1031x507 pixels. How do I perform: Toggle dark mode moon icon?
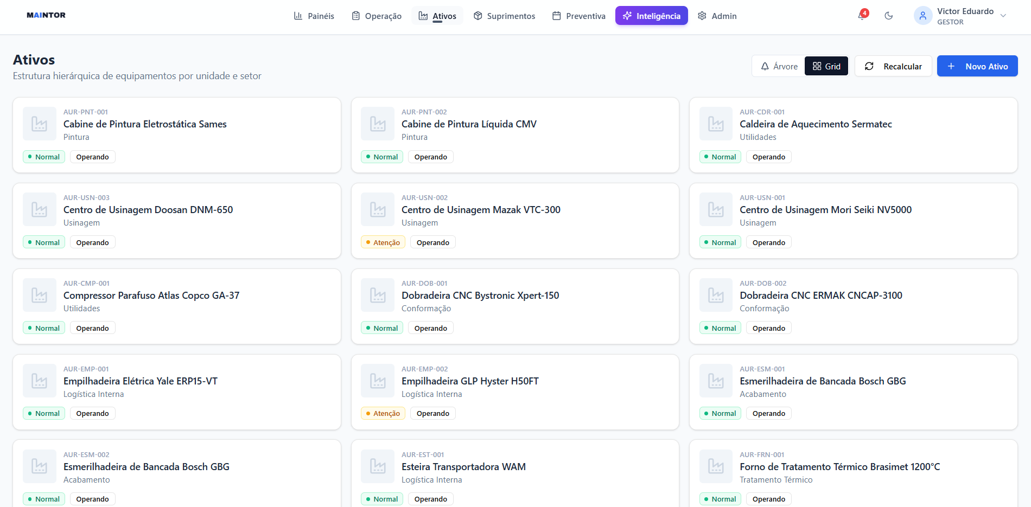888,16
